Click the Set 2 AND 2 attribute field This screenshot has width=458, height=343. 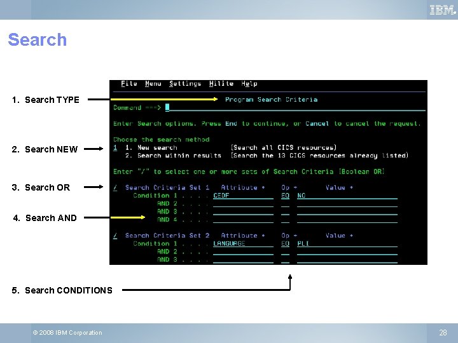[243, 252]
